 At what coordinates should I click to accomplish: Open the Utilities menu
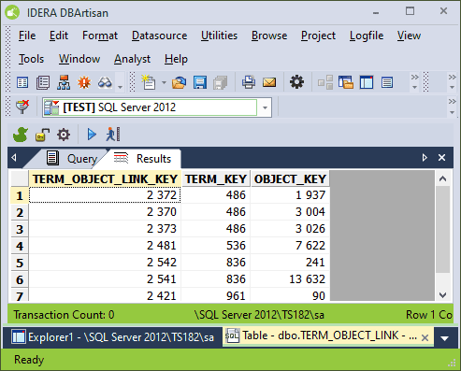coord(219,36)
